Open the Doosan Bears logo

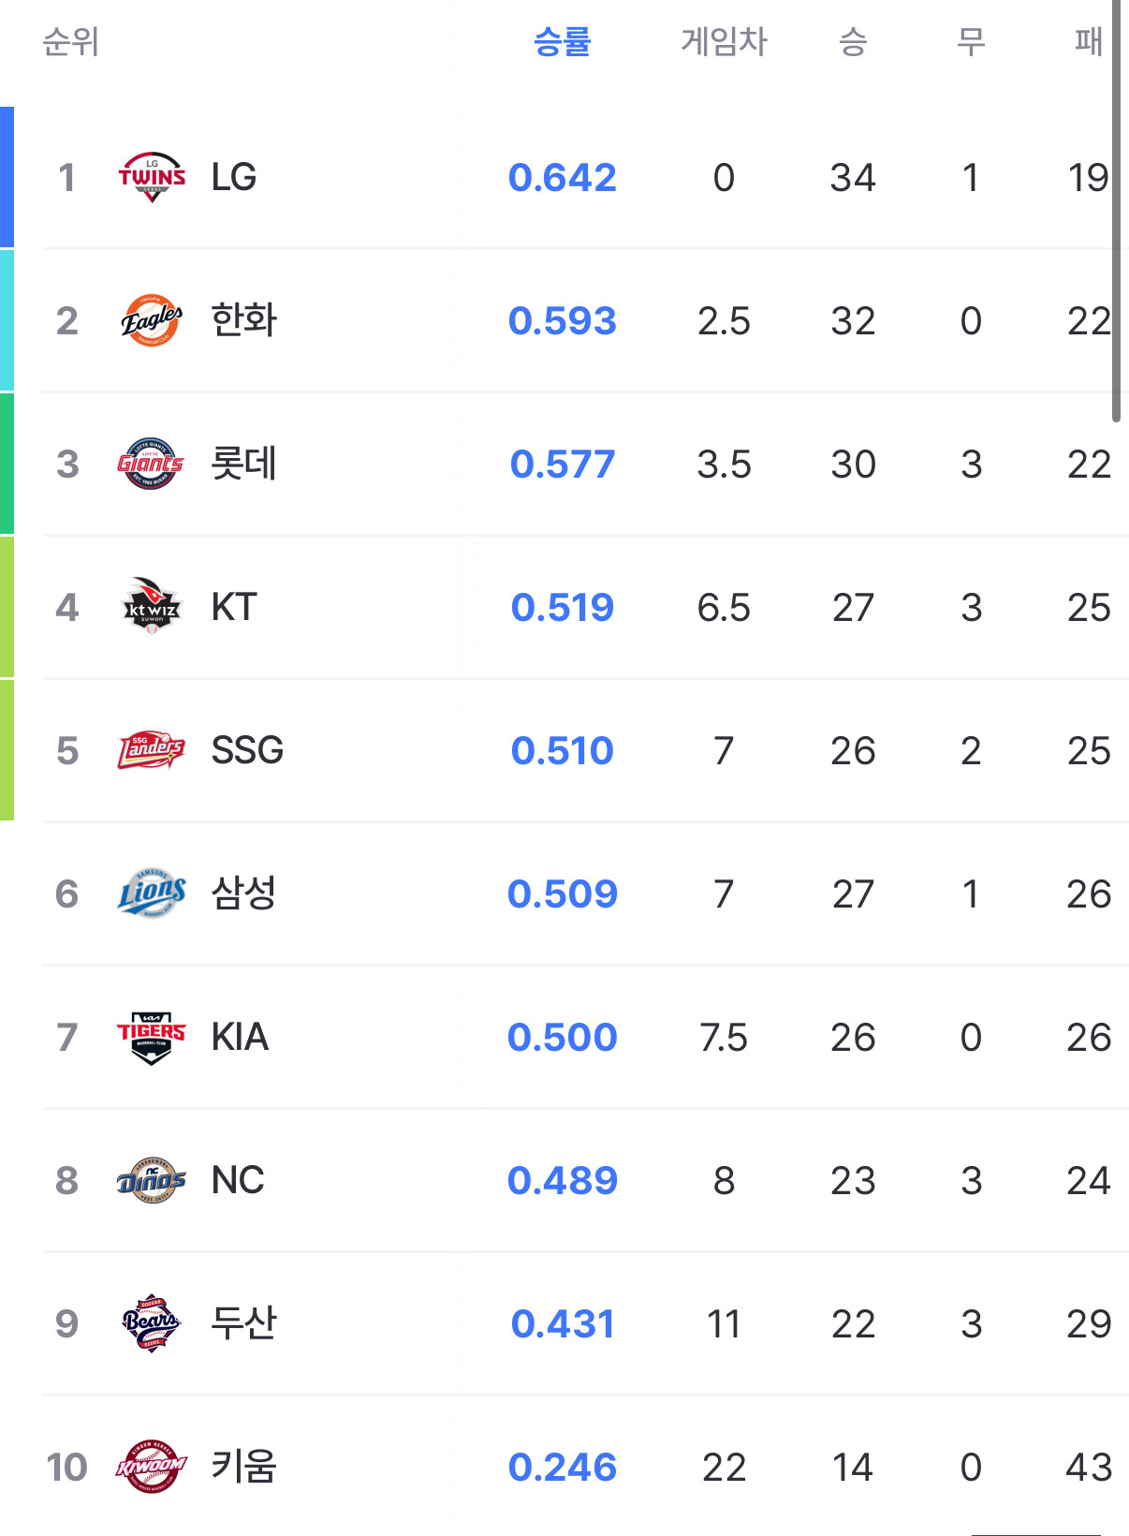pyautogui.click(x=152, y=1323)
